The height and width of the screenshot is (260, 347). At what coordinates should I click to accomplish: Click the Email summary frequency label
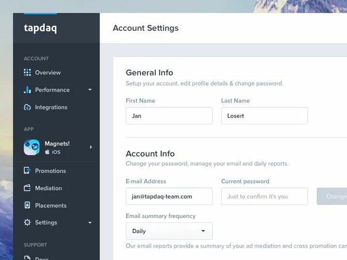tap(161, 216)
